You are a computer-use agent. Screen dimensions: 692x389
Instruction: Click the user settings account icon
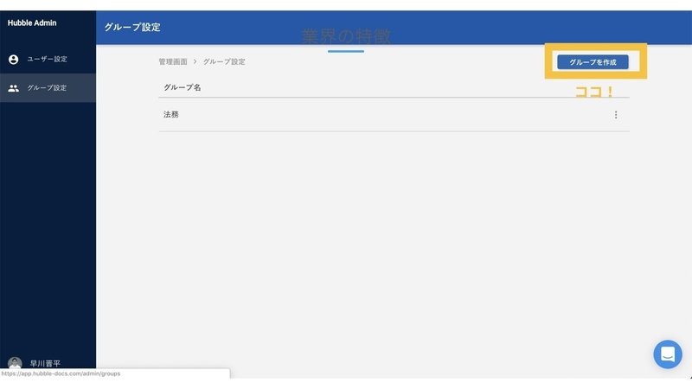pos(13,59)
